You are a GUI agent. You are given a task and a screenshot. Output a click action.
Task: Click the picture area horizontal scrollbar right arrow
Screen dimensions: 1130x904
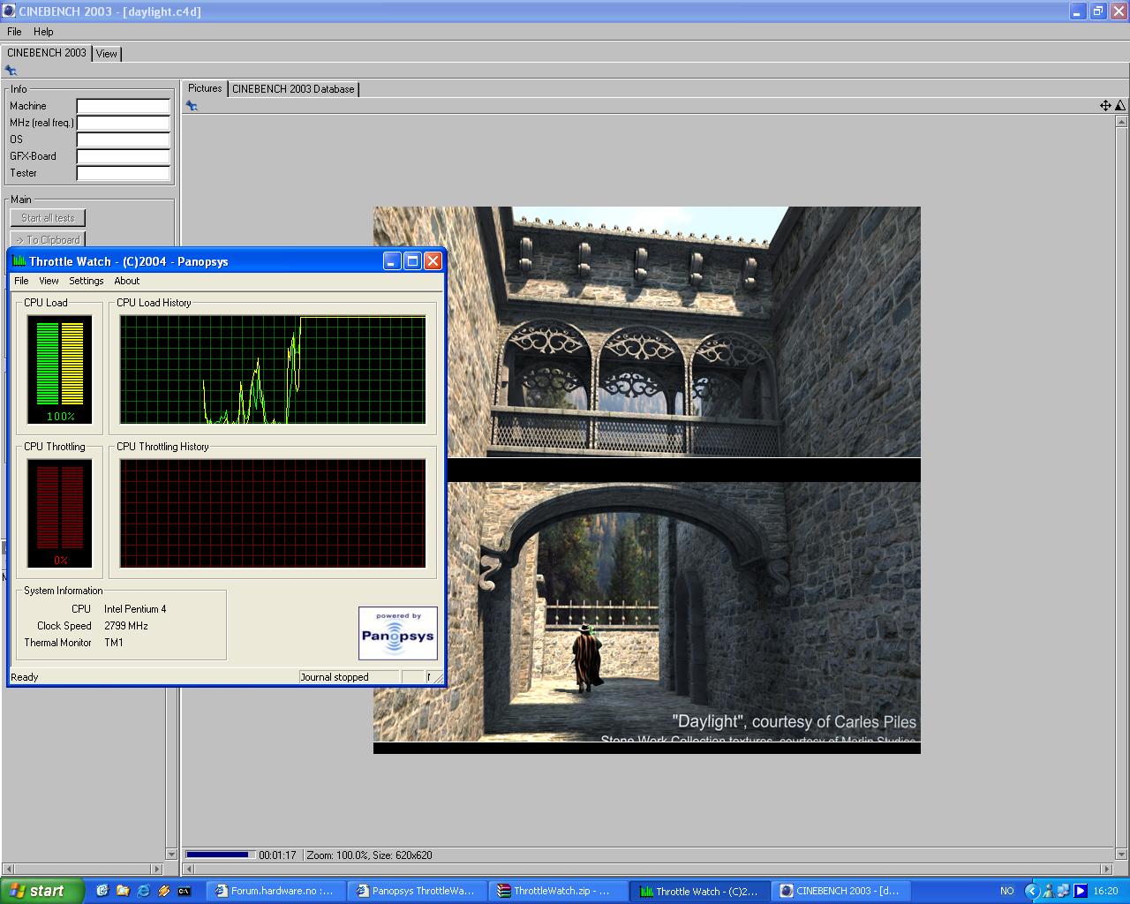coord(1107,870)
